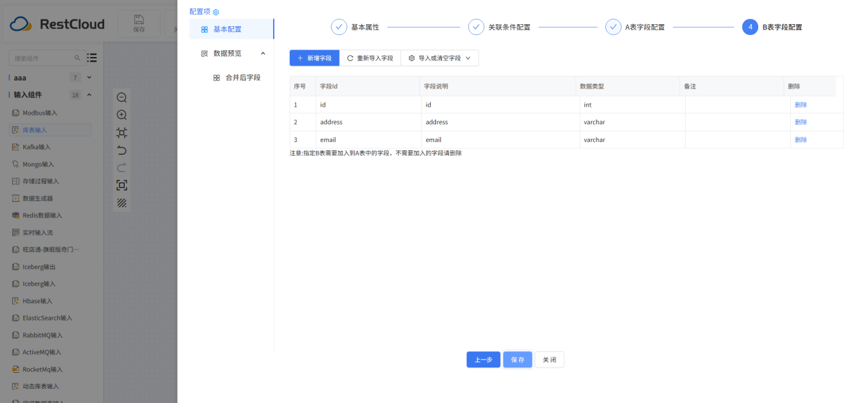Click the Mongo输入 component icon

[16, 164]
